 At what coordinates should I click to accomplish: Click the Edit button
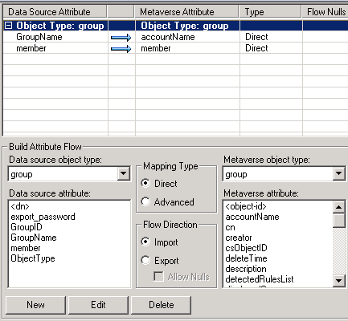(98, 305)
